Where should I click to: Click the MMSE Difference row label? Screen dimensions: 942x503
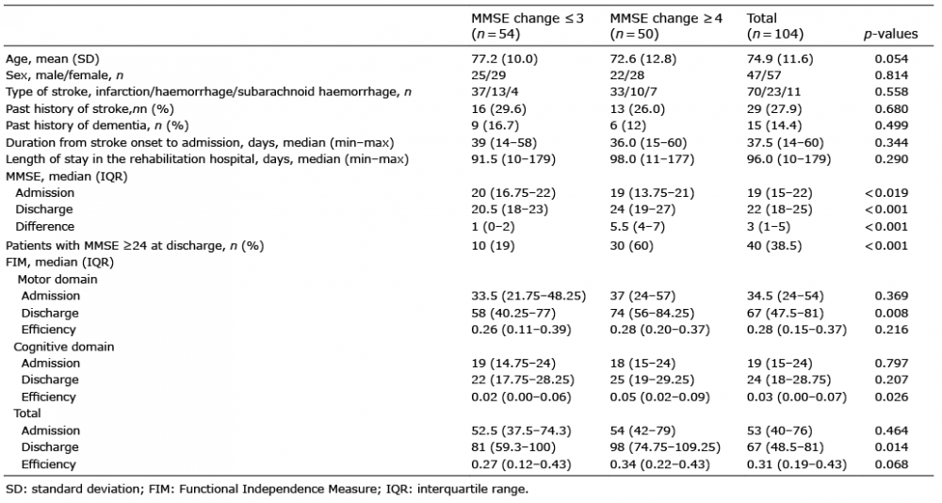pyautogui.click(x=47, y=226)
